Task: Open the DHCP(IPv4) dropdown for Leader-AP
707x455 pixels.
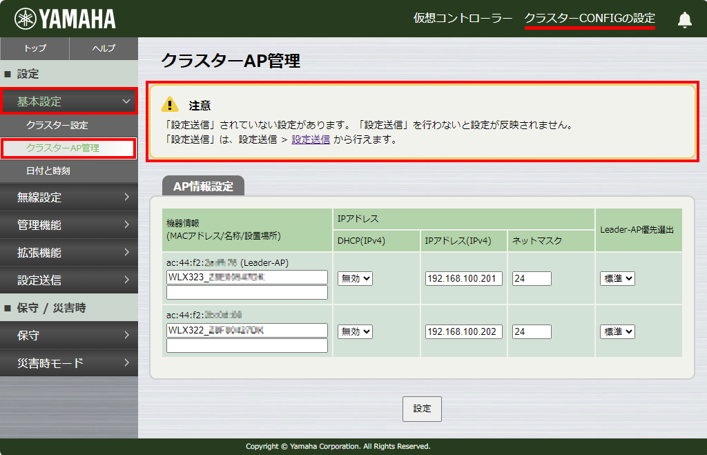Action: (x=355, y=278)
